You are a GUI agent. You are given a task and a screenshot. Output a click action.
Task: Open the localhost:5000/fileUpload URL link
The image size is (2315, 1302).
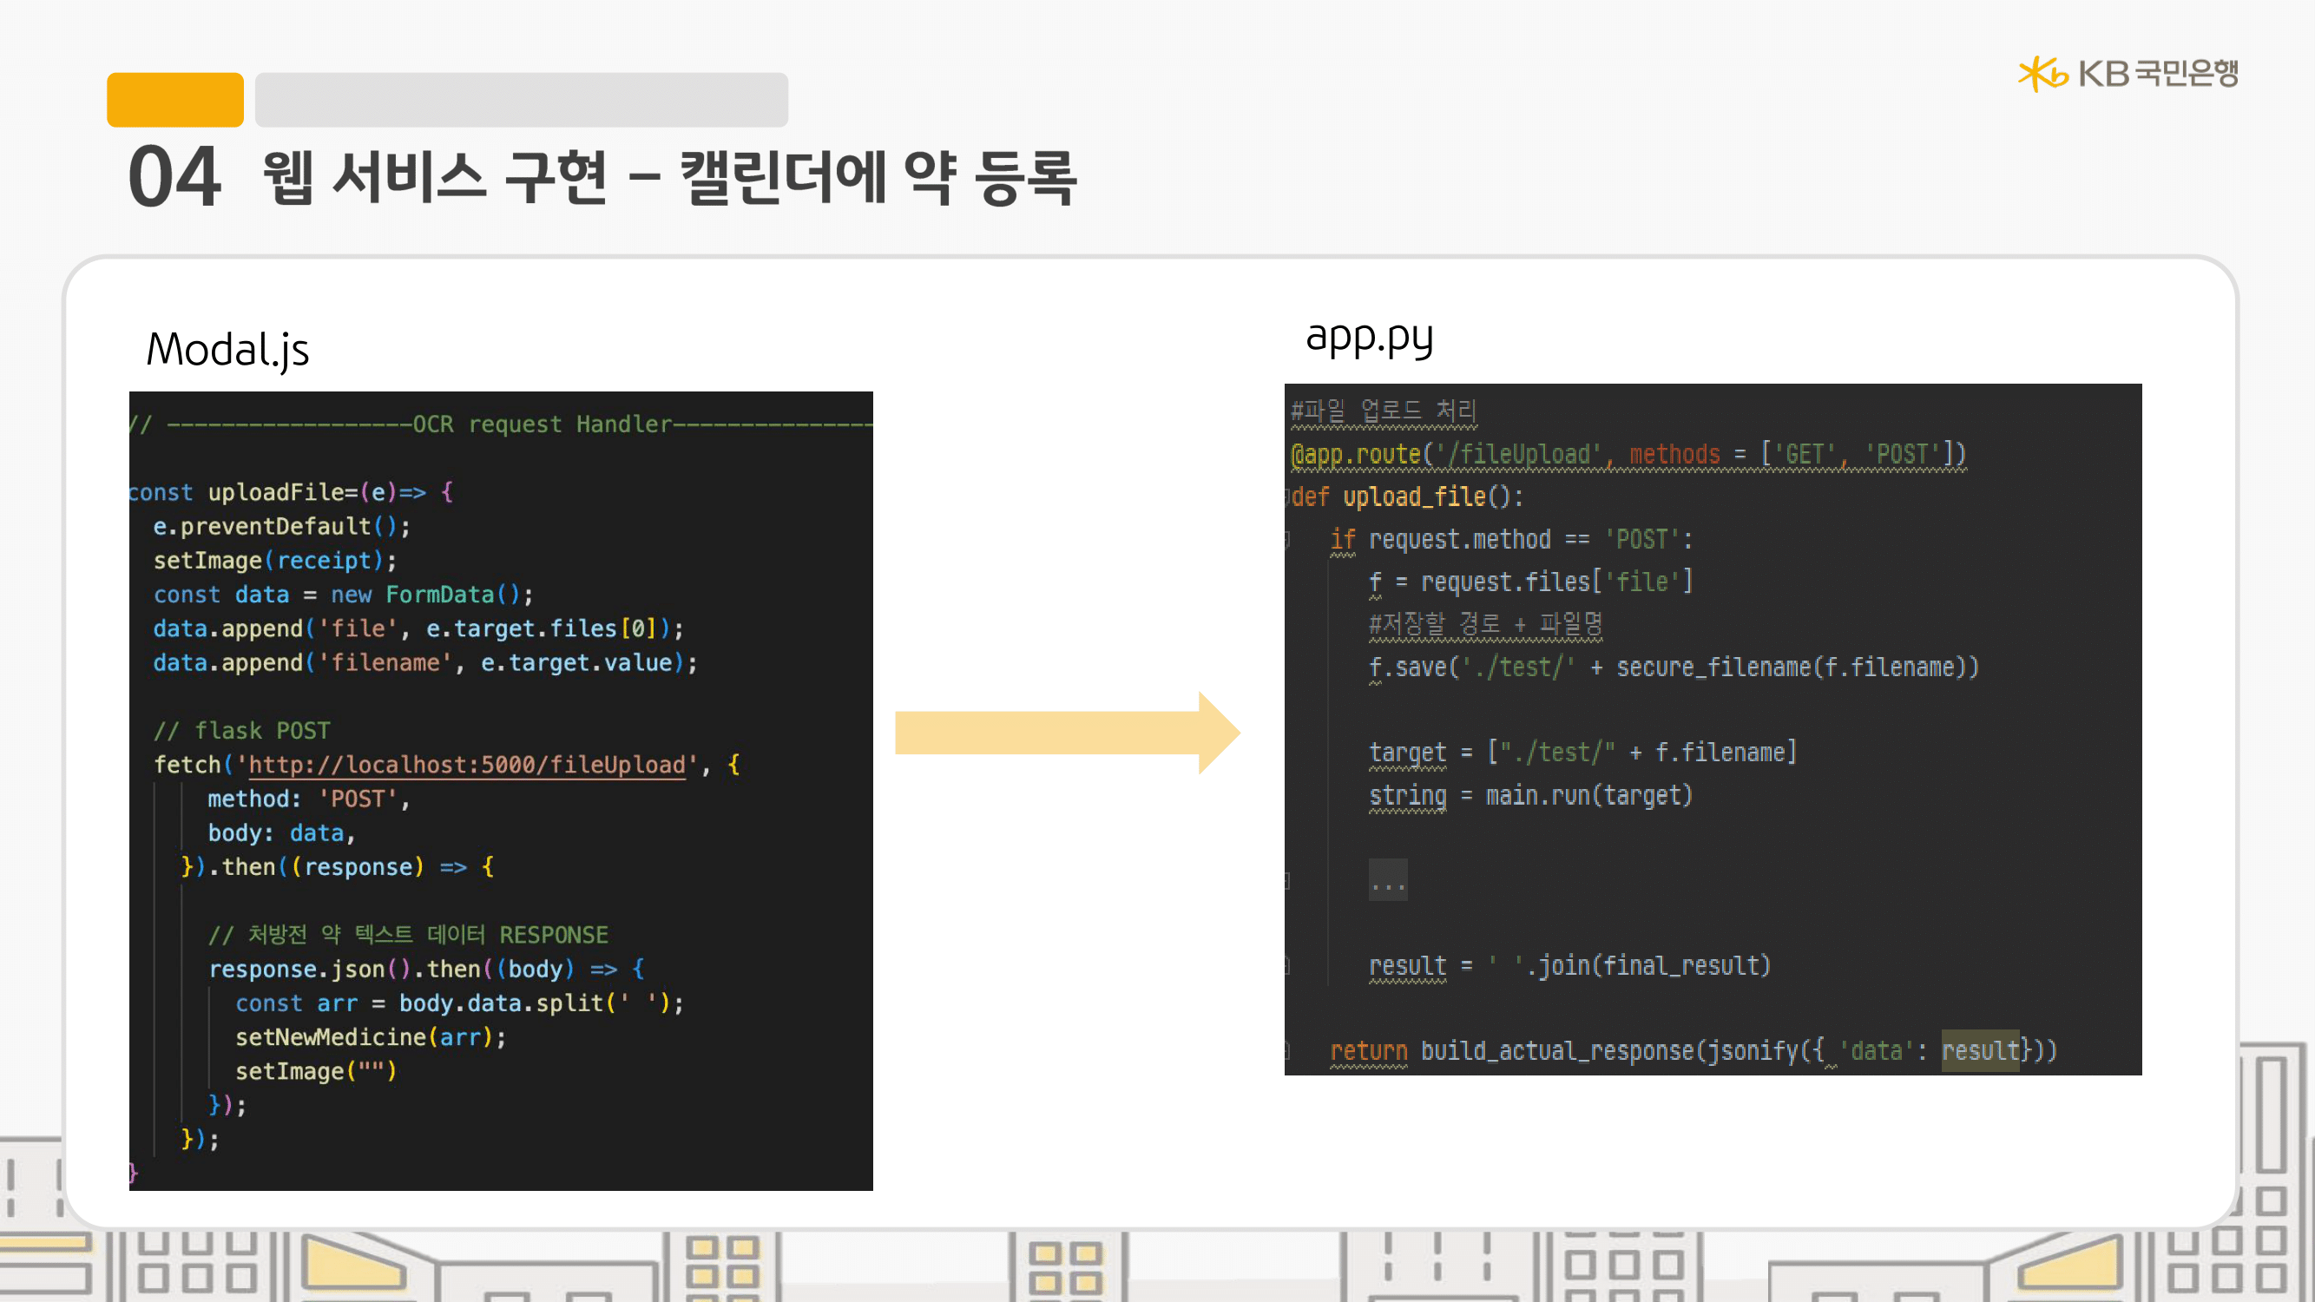(466, 765)
